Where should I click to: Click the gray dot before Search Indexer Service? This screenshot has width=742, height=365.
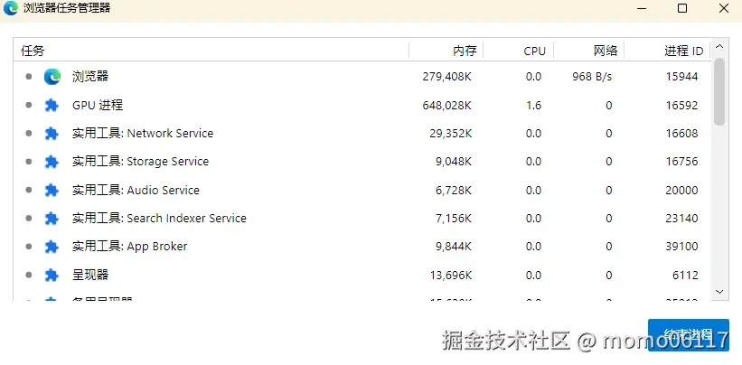[x=29, y=219]
